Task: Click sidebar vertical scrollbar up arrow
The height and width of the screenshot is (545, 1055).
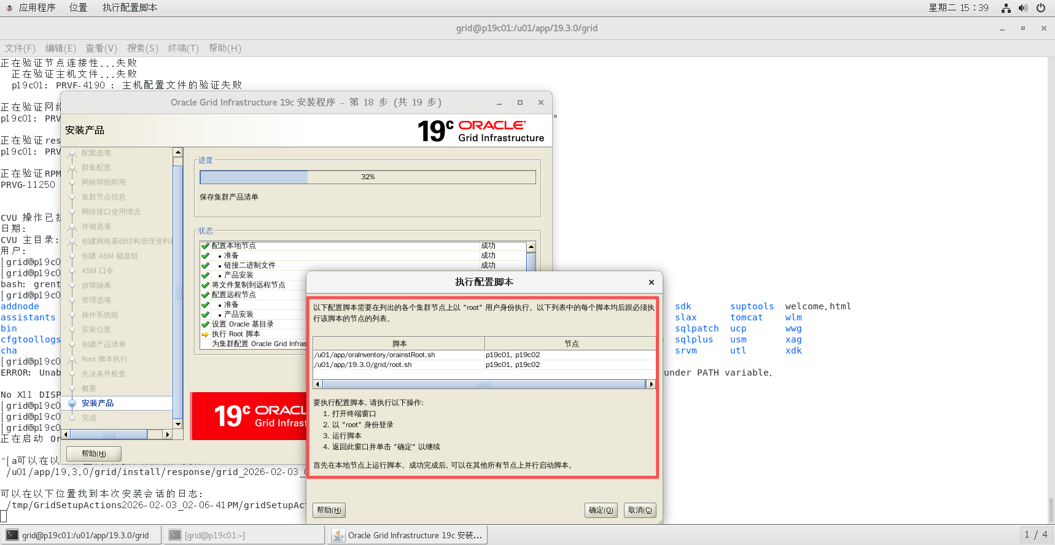Action: [178, 152]
